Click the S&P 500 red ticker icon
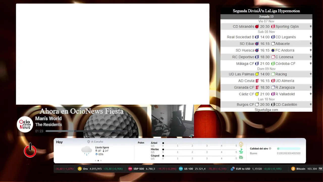This screenshot has width=323, height=182. 130,169
